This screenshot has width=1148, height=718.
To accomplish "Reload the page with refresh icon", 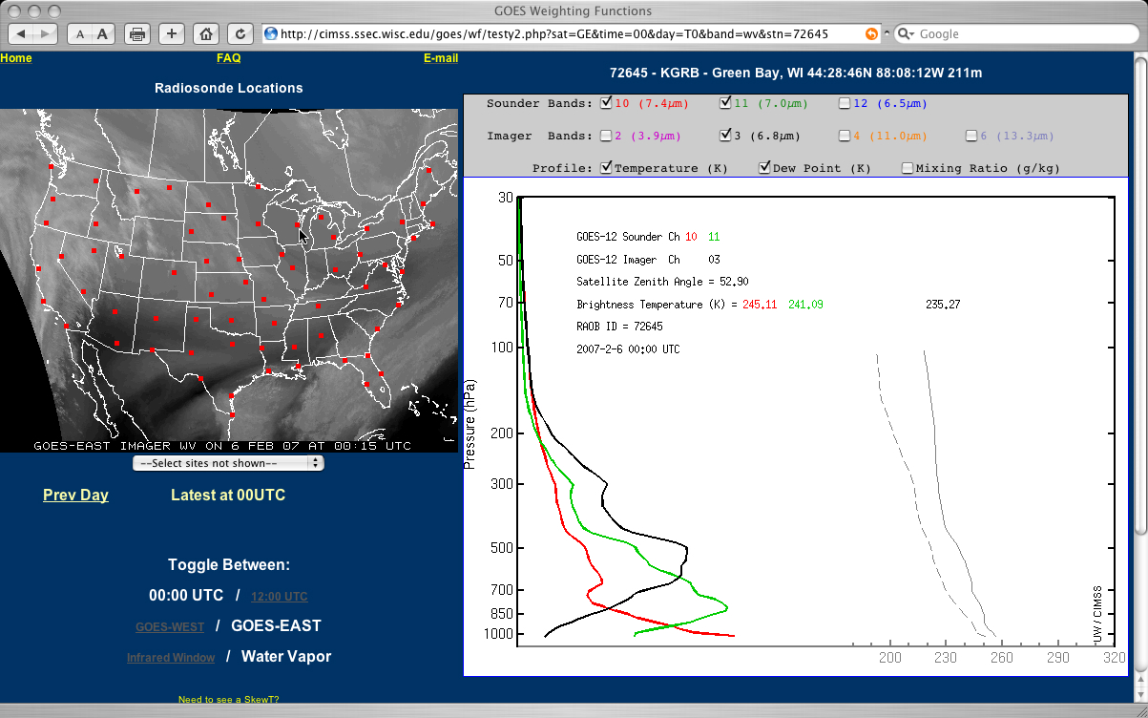I will coord(240,33).
